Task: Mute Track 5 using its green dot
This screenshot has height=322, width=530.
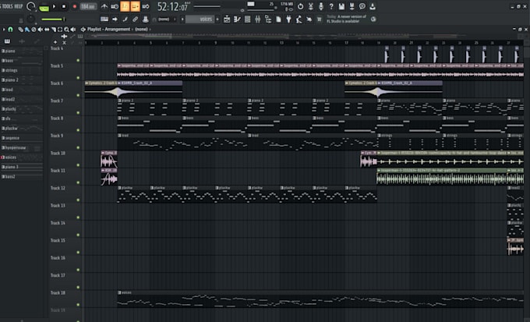Action: [78, 78]
